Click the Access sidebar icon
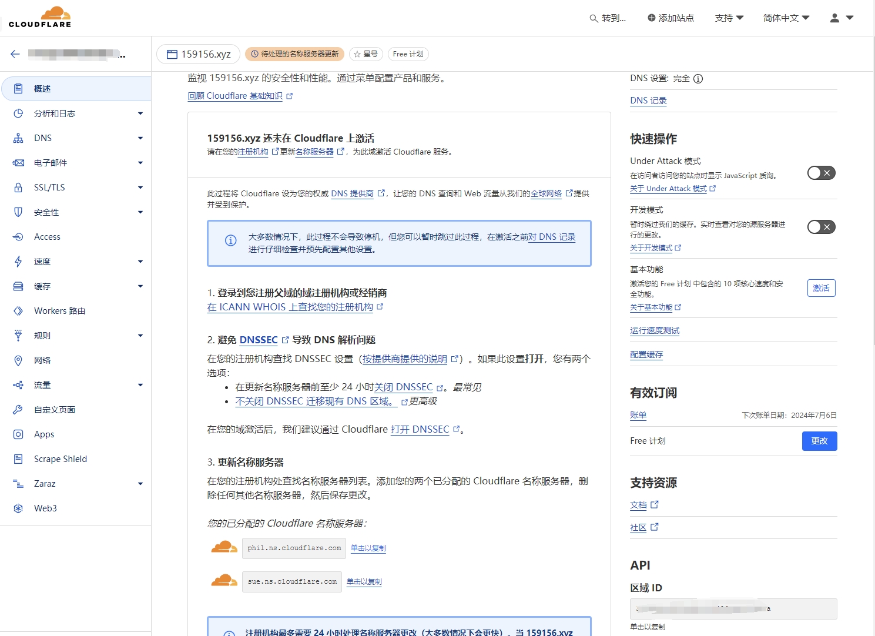Screen dimensions: 875x636 point(18,237)
